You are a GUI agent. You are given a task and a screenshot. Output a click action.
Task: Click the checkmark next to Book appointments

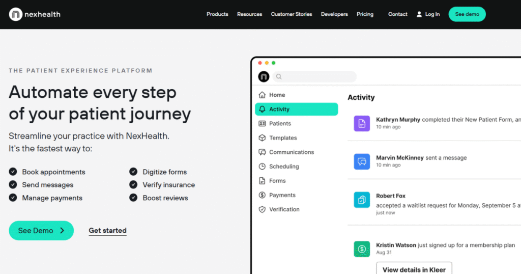click(x=13, y=172)
